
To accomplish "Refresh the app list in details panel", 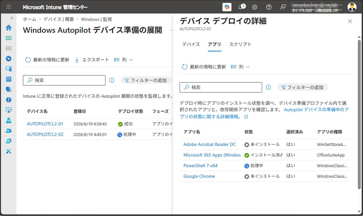I will pyautogui.click(x=204, y=67).
